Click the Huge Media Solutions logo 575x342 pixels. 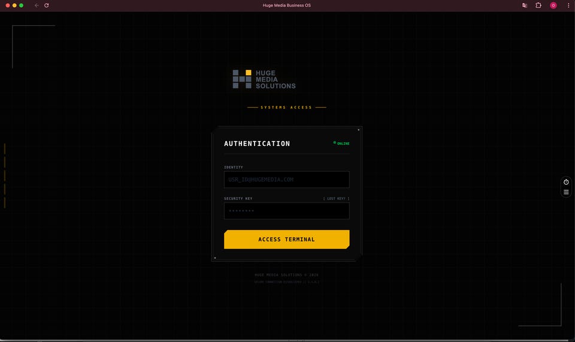pyautogui.click(x=264, y=80)
